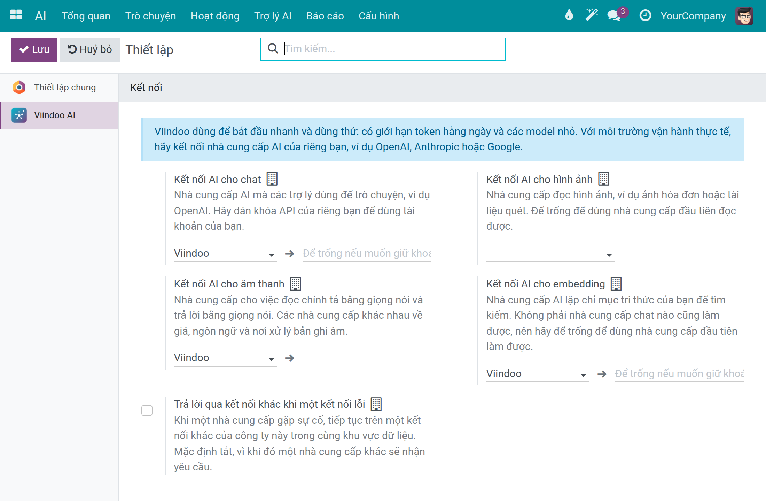766x501 pixels.
Task: Open embedding connection record via arrow
Action: (602, 374)
